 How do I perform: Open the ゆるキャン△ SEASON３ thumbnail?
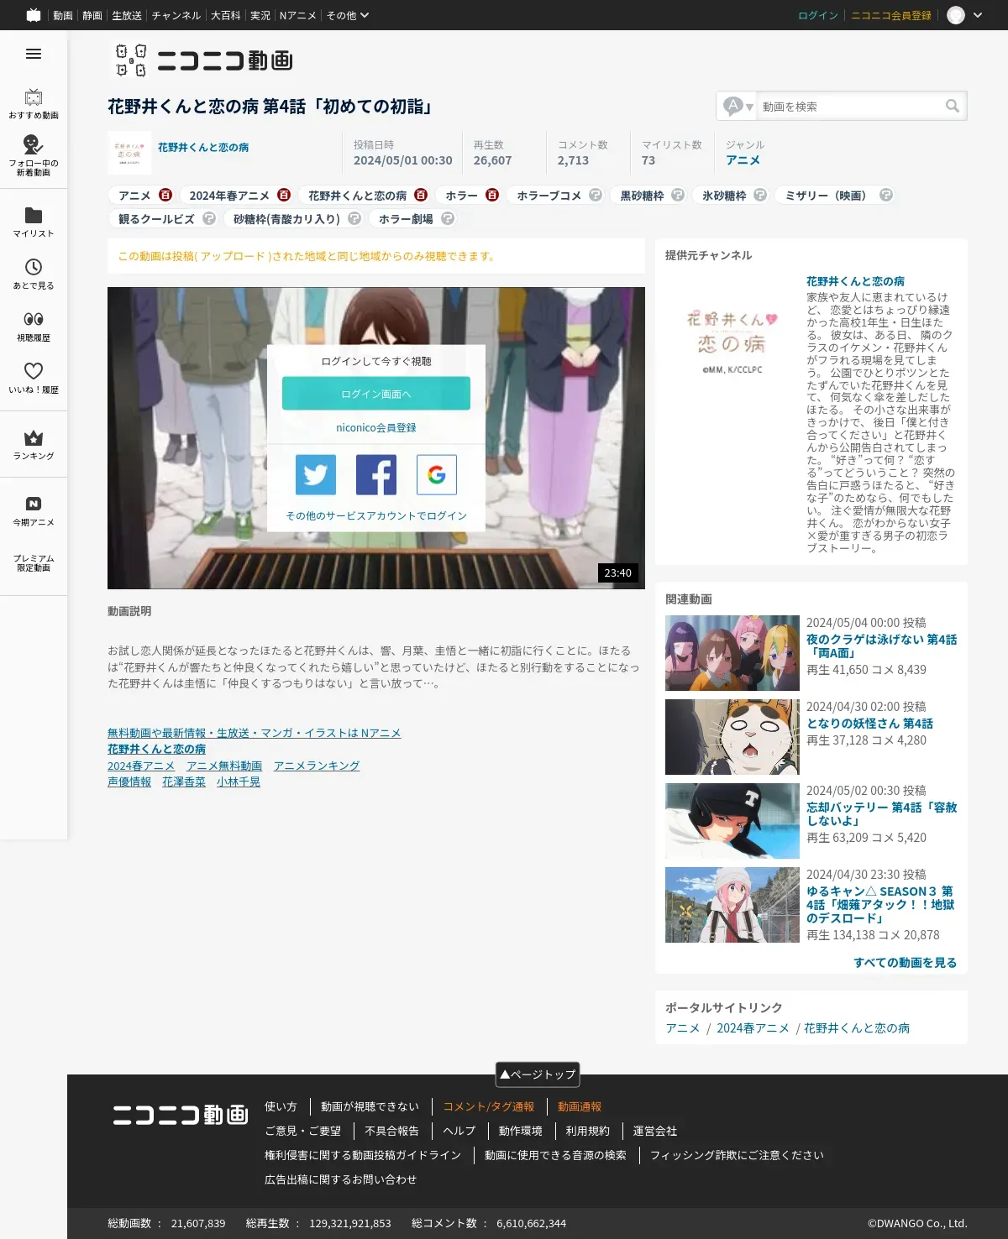pos(732,905)
